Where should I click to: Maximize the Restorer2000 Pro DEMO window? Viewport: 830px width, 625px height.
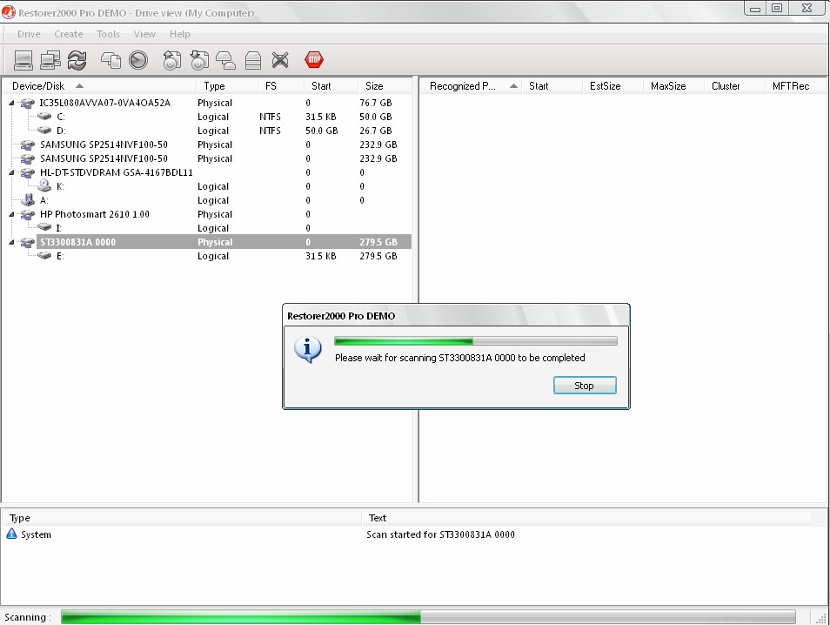coord(777,8)
